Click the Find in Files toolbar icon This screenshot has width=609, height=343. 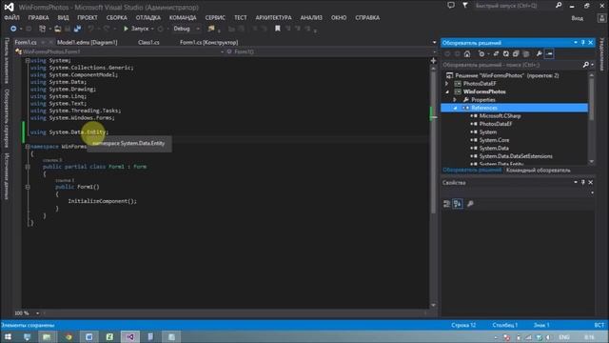coord(211,29)
